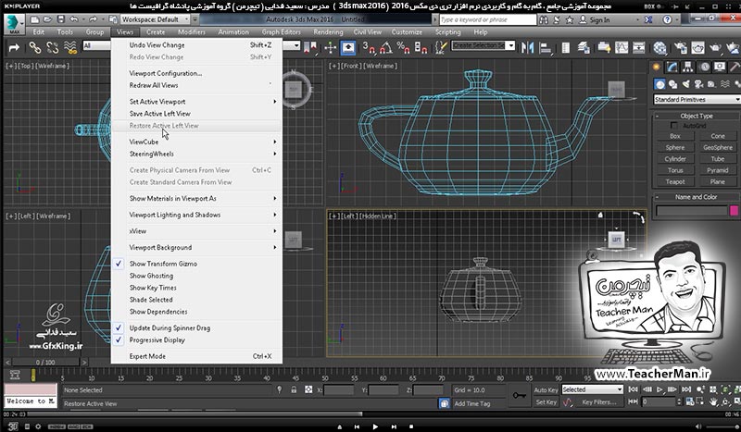Toggle the 3D Snaps button
Viewport: 741px width, 432px height.
pyautogui.click(x=369, y=47)
